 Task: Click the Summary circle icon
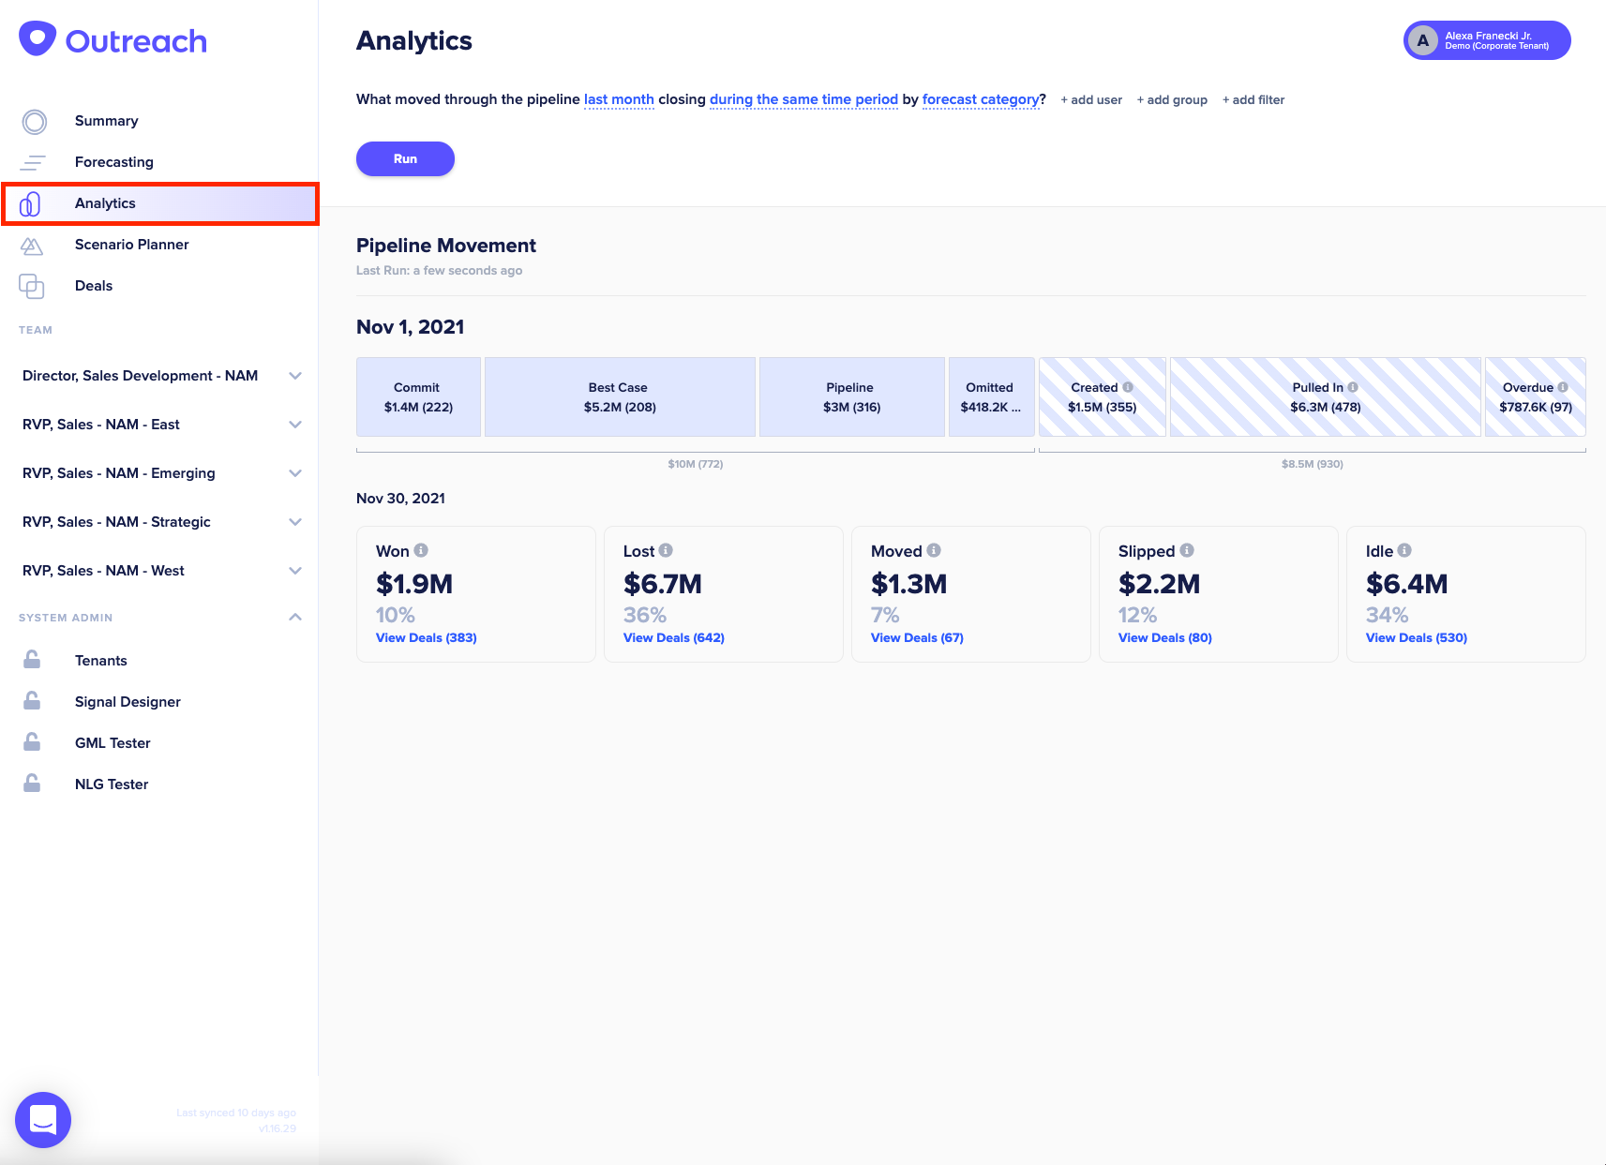coord(35,122)
